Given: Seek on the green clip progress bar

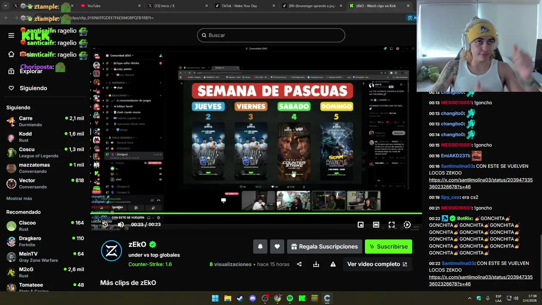Looking at the screenshot, I should (256, 213).
